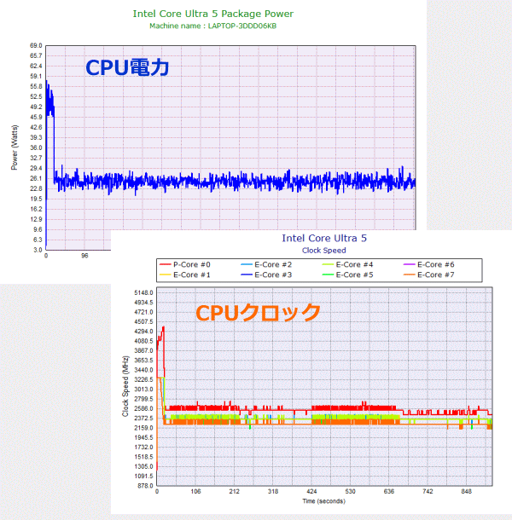Click the P-Core #0 legend entry
Viewport: 512px width, 520px height.
tap(185, 264)
